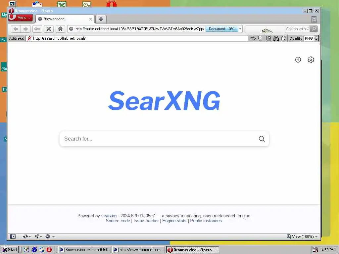Click the Go arrow in Browservice bar

pos(253,38)
